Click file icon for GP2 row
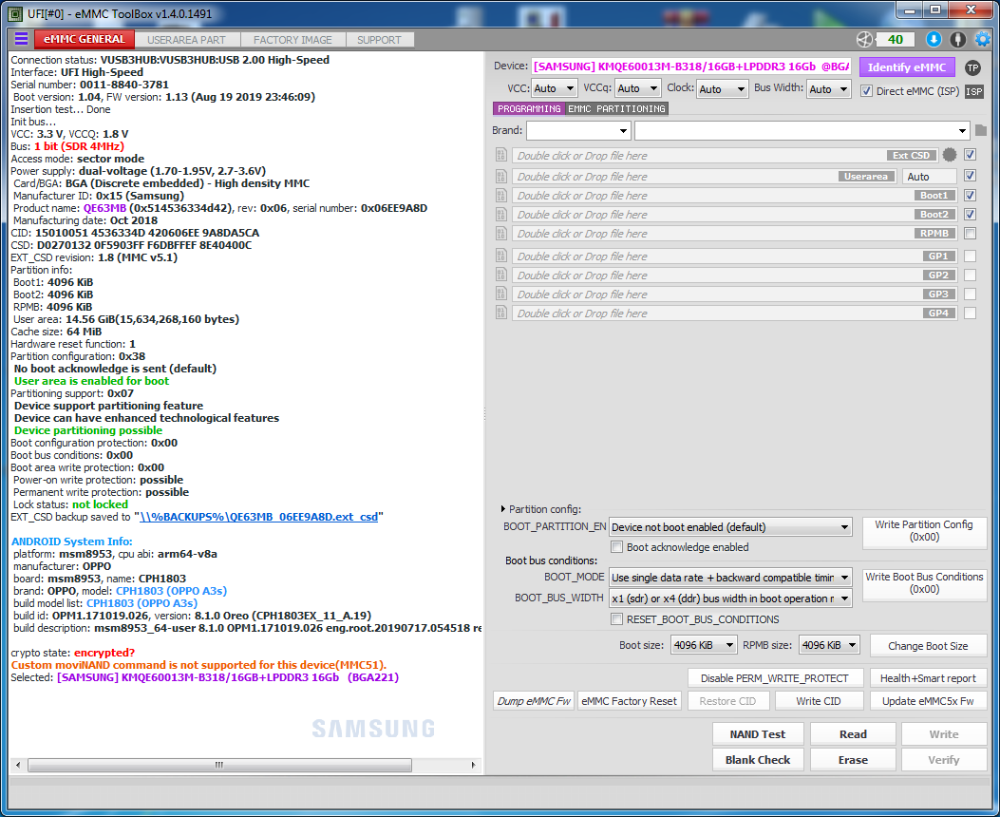Screen dimensions: 1000x817 (501, 275)
